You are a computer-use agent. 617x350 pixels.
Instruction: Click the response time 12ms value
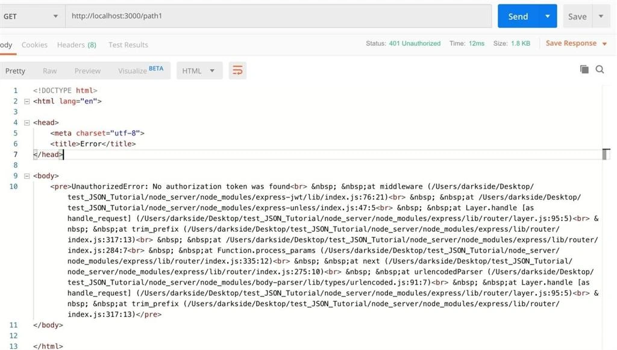tap(477, 43)
